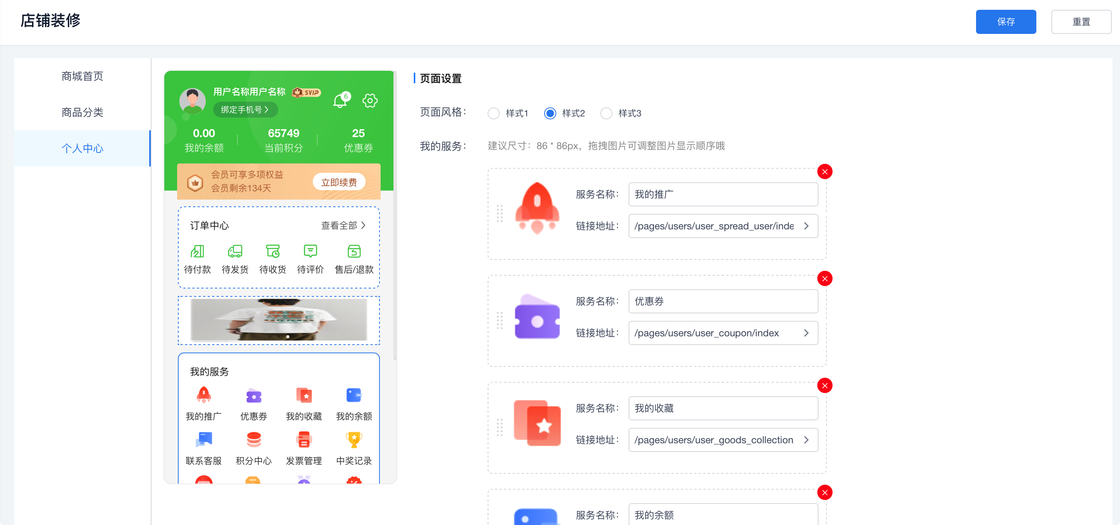
Task: Click 优惠券 ticket icon in preview services
Action: tap(254, 395)
